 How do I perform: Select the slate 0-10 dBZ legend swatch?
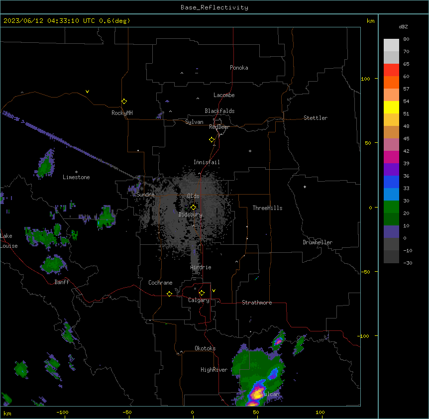click(x=391, y=232)
